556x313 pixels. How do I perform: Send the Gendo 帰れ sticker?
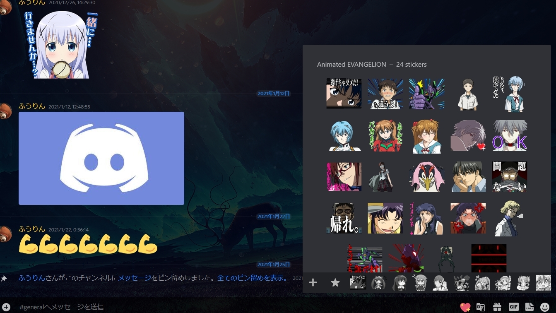pyautogui.click(x=344, y=218)
